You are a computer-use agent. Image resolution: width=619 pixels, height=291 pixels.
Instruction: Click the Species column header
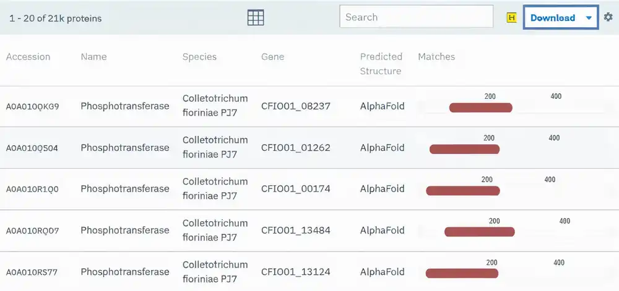click(199, 57)
